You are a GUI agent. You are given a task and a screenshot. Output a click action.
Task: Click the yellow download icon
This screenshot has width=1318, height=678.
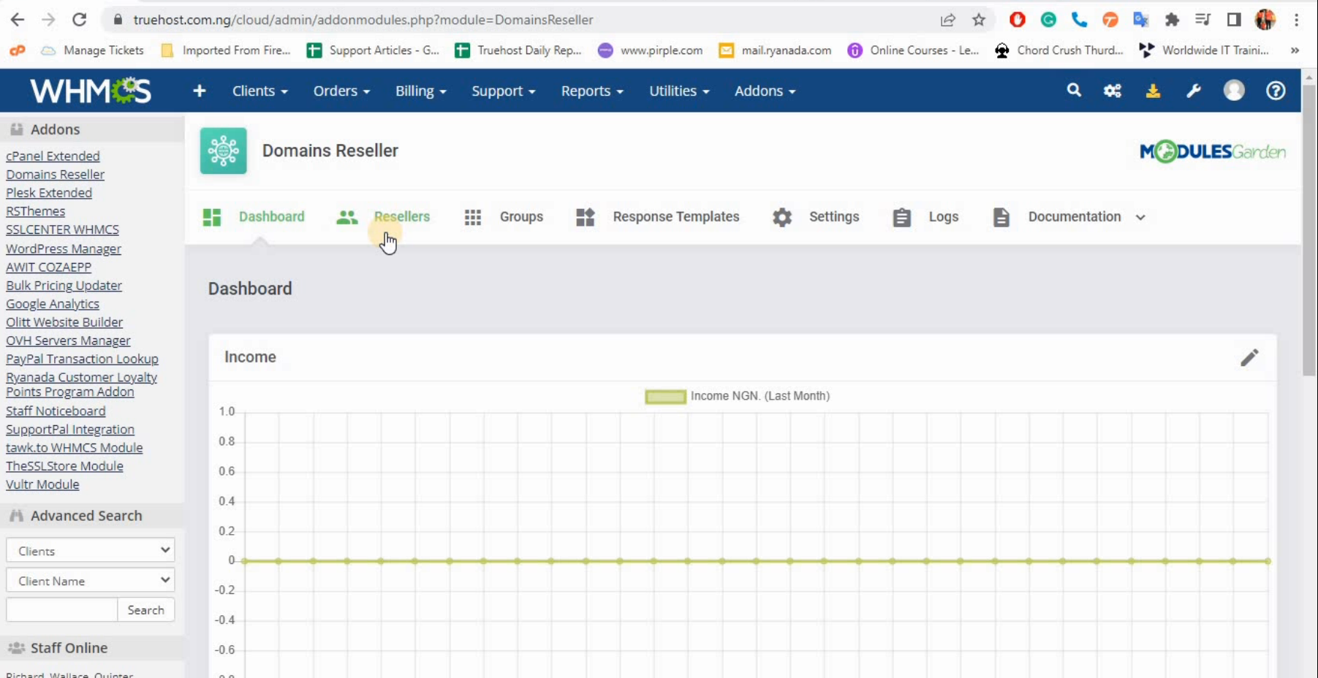[x=1153, y=91]
